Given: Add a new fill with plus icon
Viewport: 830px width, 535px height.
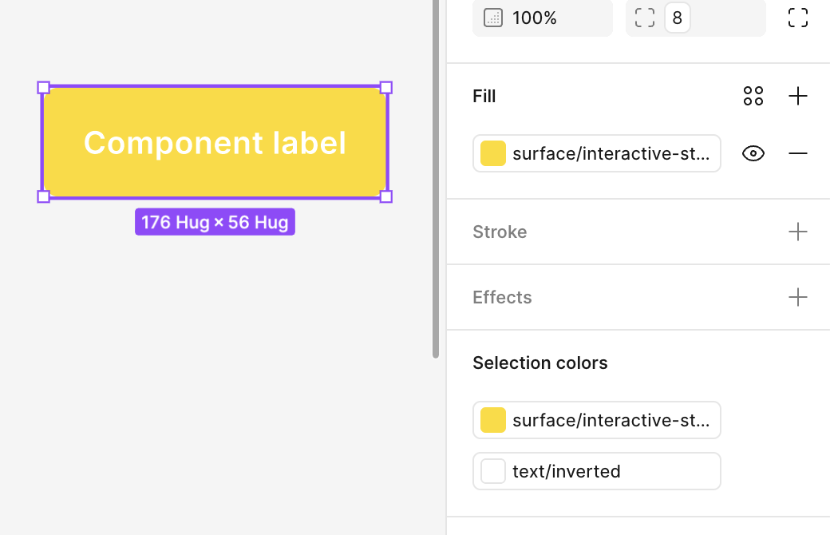Looking at the screenshot, I should 798,97.
